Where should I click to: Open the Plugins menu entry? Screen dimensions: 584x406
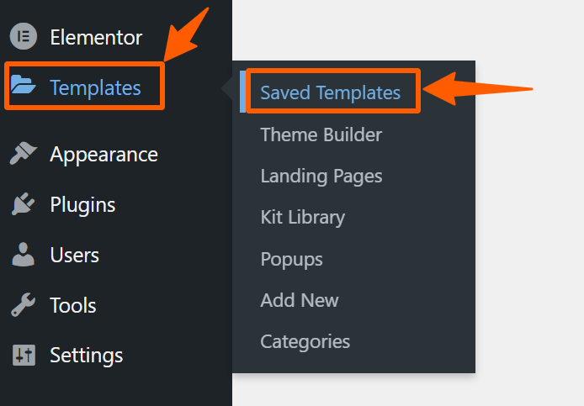(x=82, y=205)
